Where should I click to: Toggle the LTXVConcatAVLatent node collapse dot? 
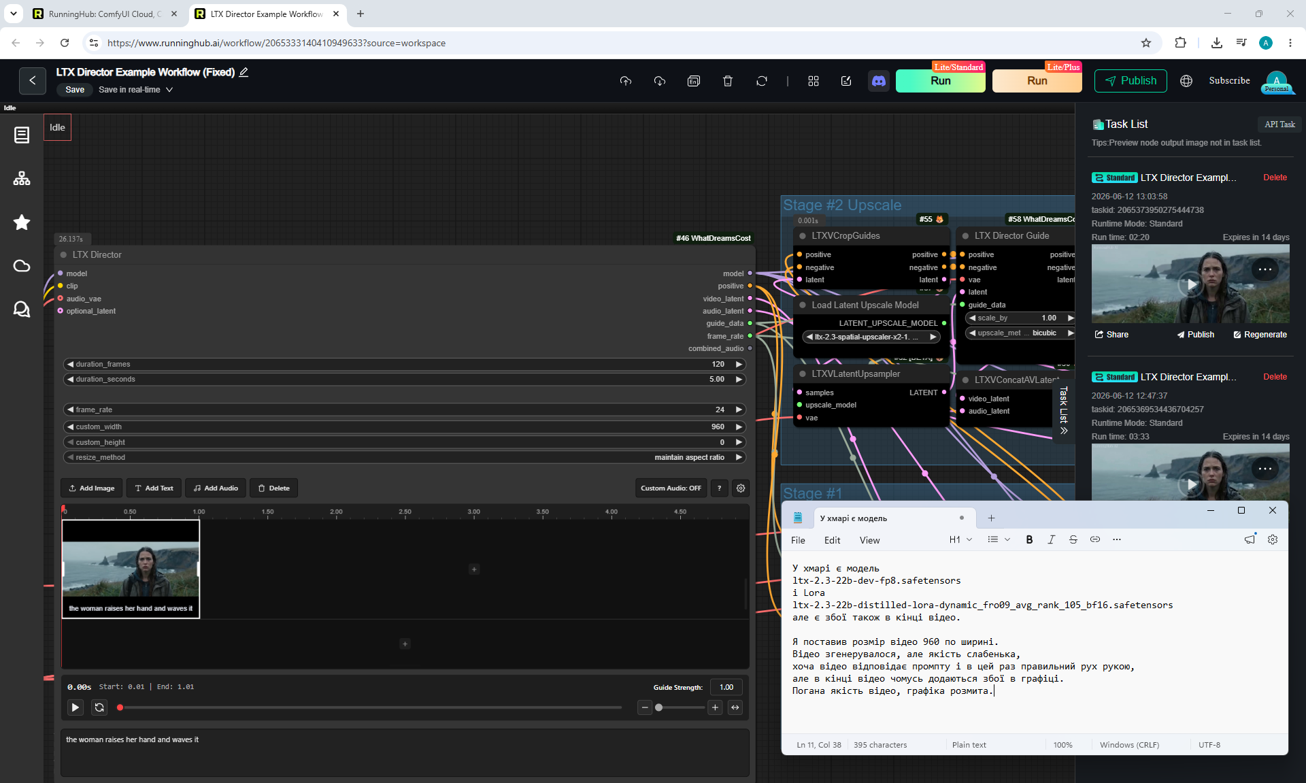(965, 380)
